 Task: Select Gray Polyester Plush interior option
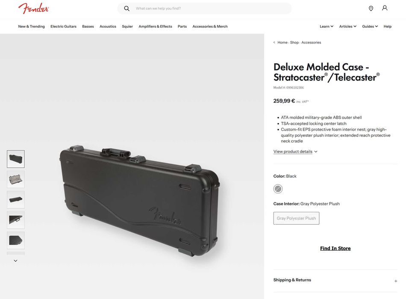[296, 218]
